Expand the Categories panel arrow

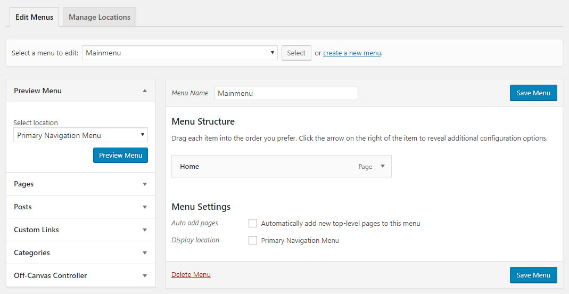coord(145,252)
